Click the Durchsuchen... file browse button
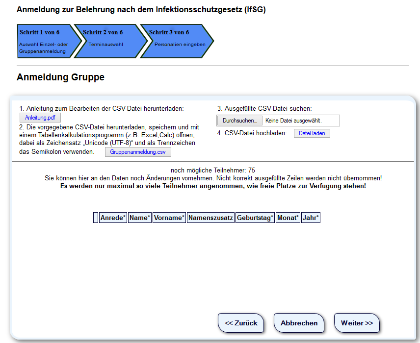Screen dimensions: 420x343 coord(239,121)
